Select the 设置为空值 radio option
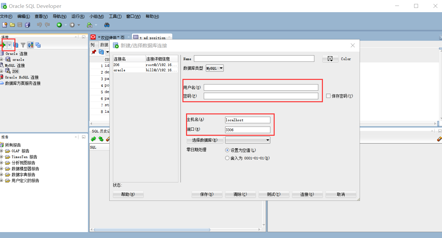Image resolution: width=442 pixels, height=238 pixels. [227, 150]
